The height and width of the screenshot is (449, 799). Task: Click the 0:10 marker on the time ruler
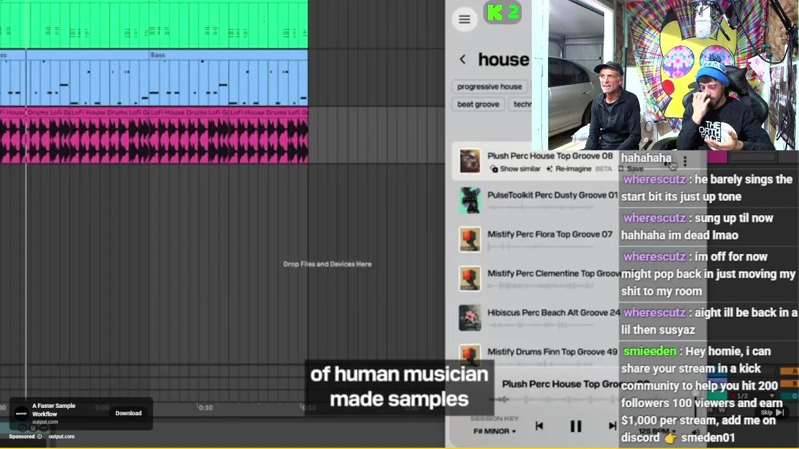(205, 407)
